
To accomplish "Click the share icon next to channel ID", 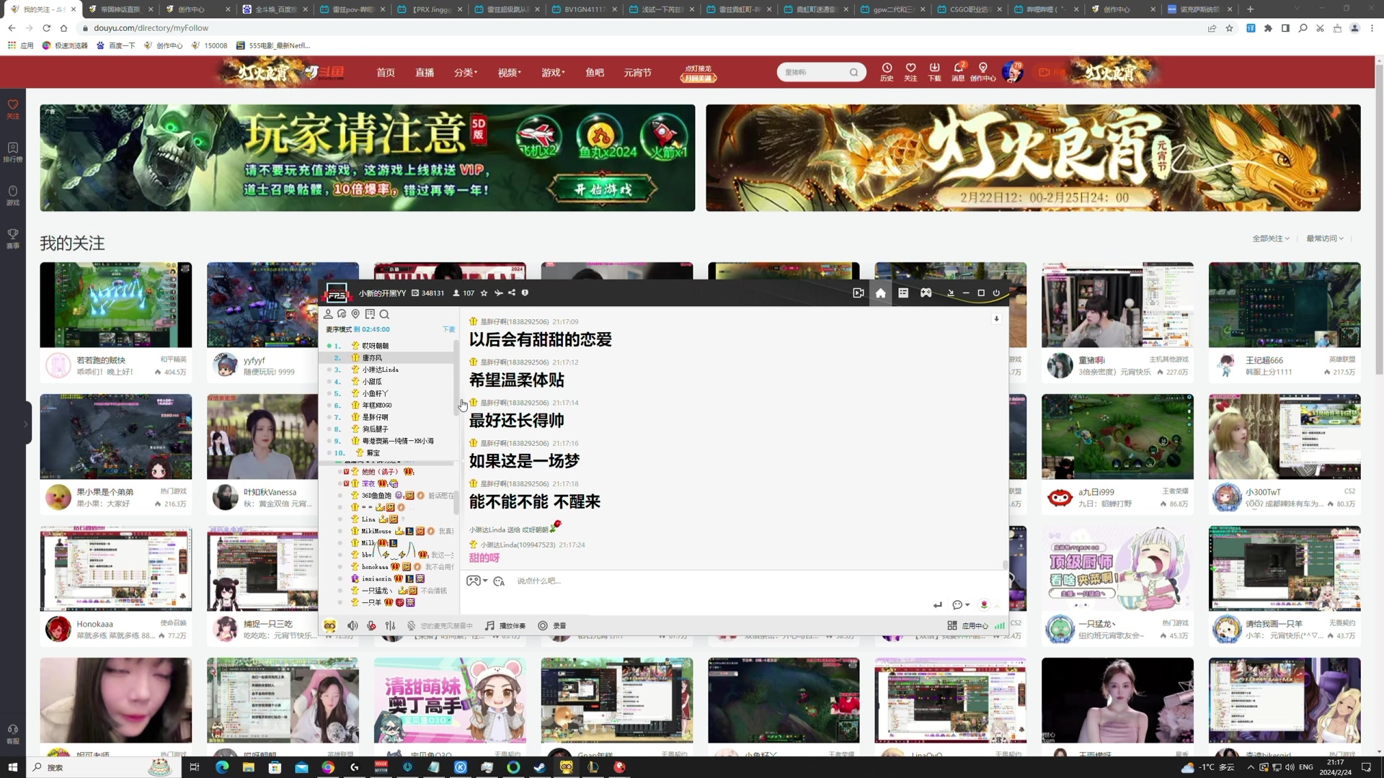I will (511, 293).
